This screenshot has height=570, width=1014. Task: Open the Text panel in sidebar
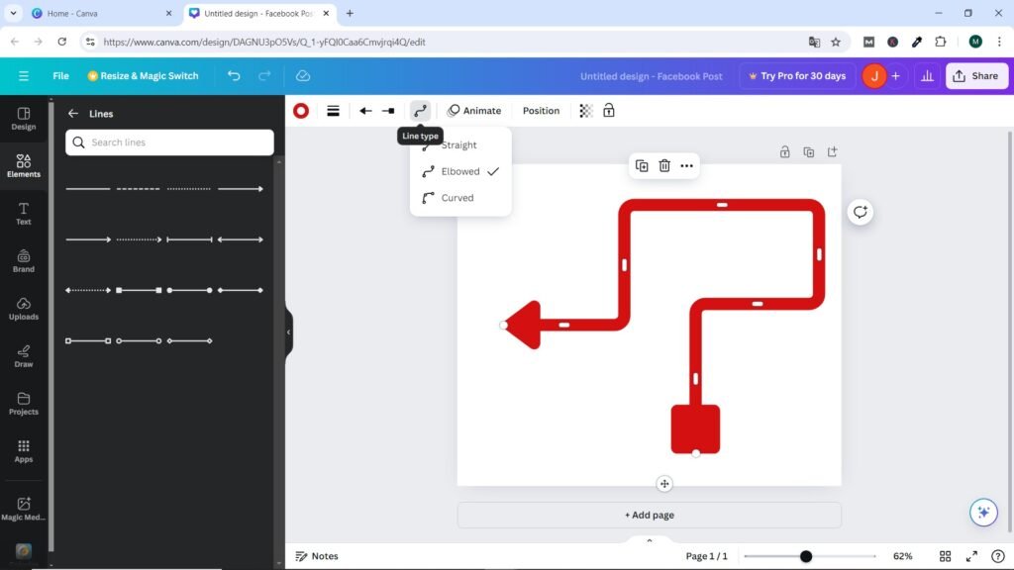(x=24, y=213)
